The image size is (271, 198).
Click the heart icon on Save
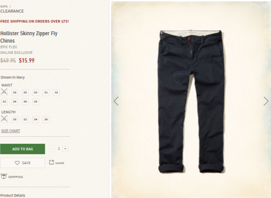[x=17, y=163]
